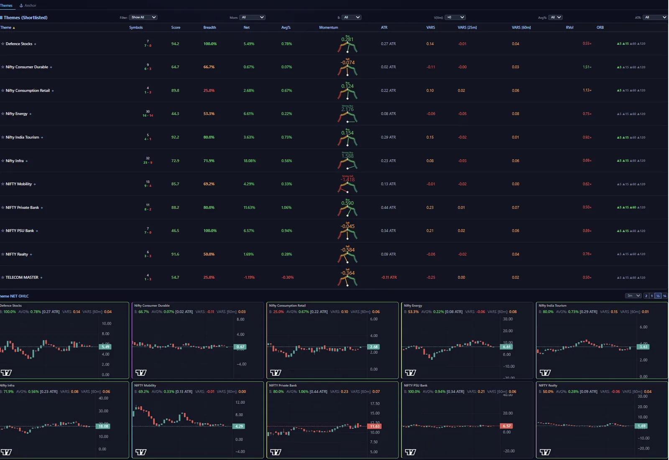Sort by the VARS [25m] column header
The width and height of the screenshot is (669, 460).
467,28
